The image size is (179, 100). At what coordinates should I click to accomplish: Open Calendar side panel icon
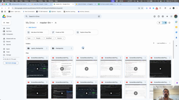click(x=176, y=22)
